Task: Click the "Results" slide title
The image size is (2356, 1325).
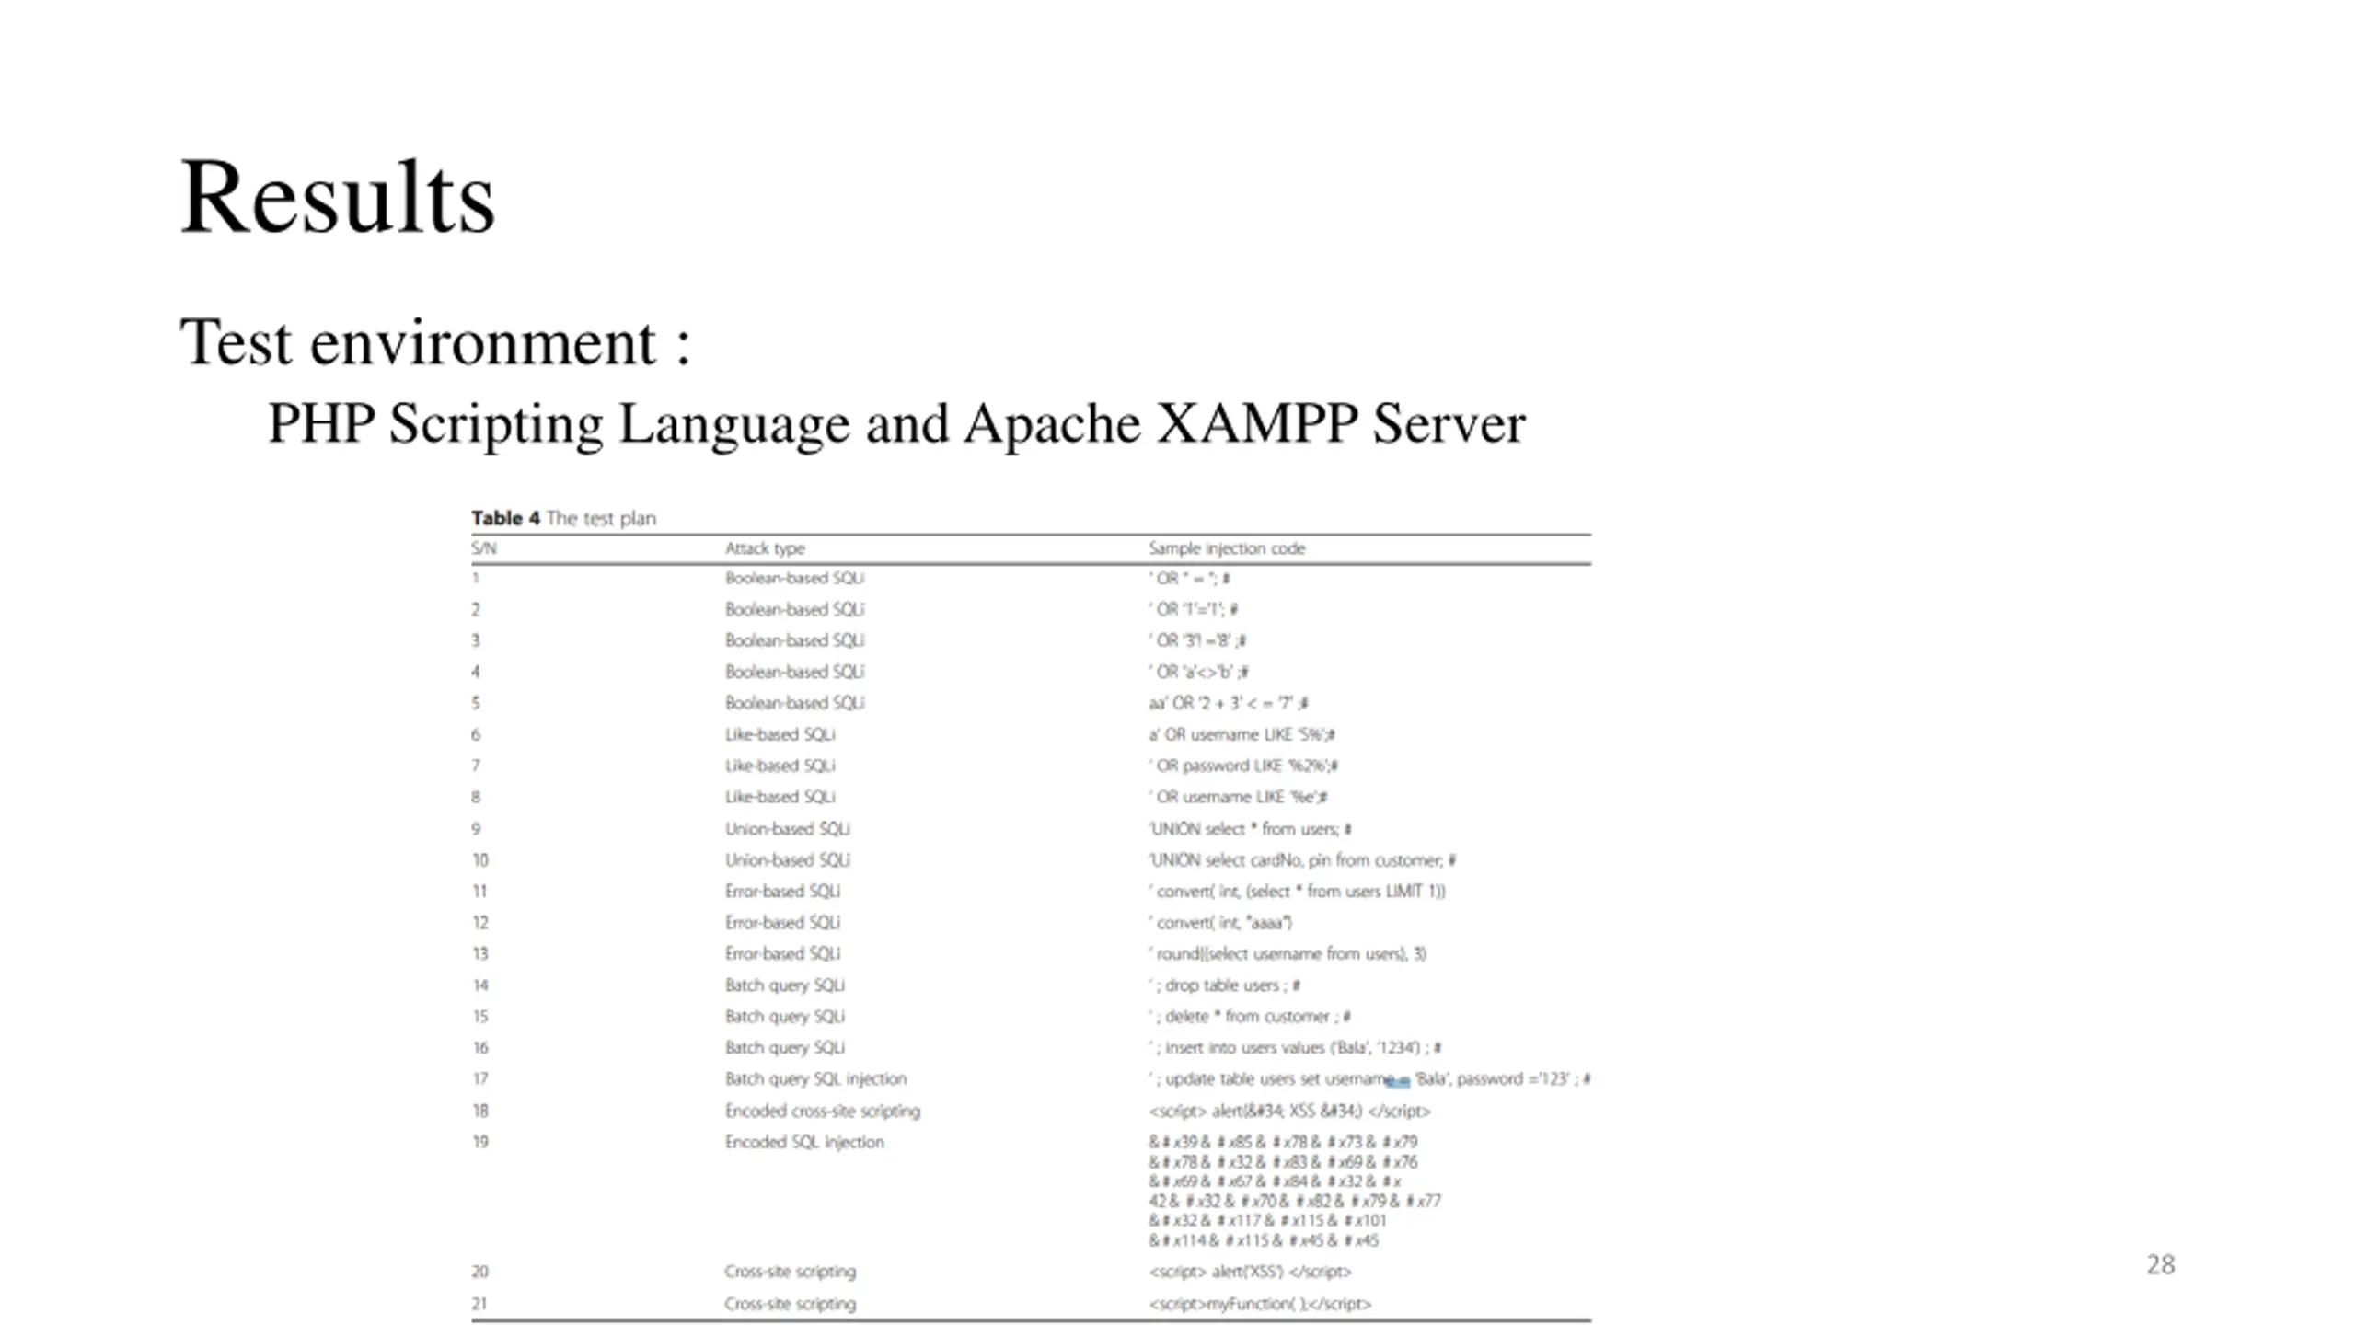Action: click(338, 198)
